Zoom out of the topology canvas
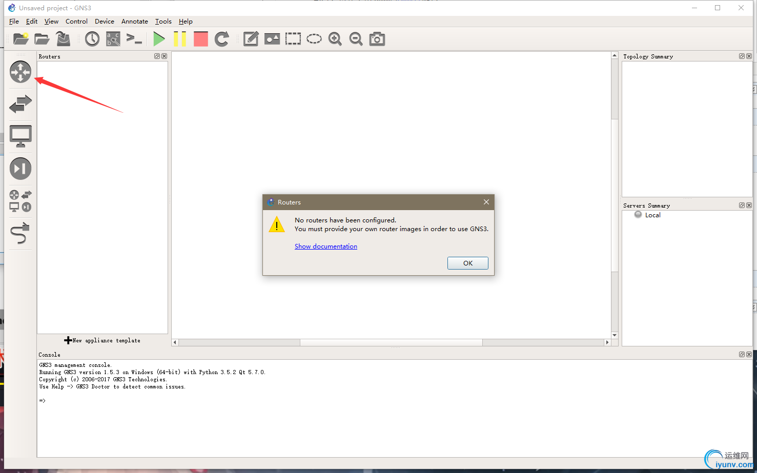757x473 pixels. click(x=356, y=39)
